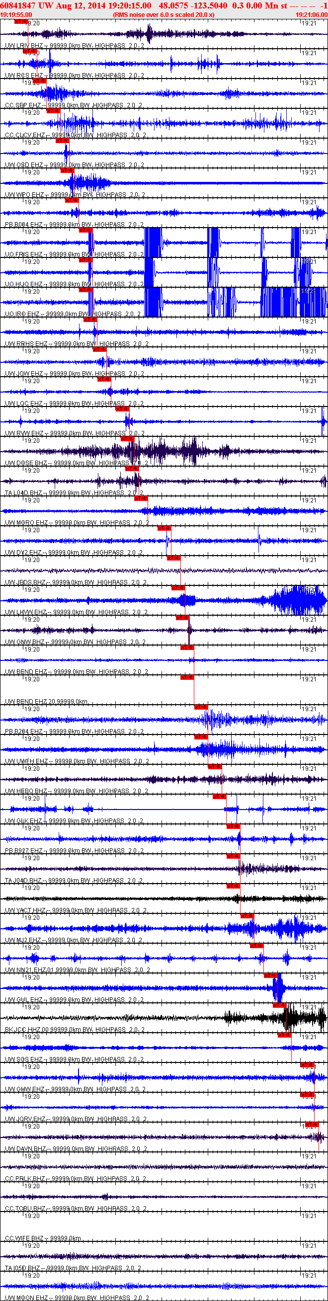
Task: Click the red pick flag on LRIV trace
Action: [x=21, y=21]
